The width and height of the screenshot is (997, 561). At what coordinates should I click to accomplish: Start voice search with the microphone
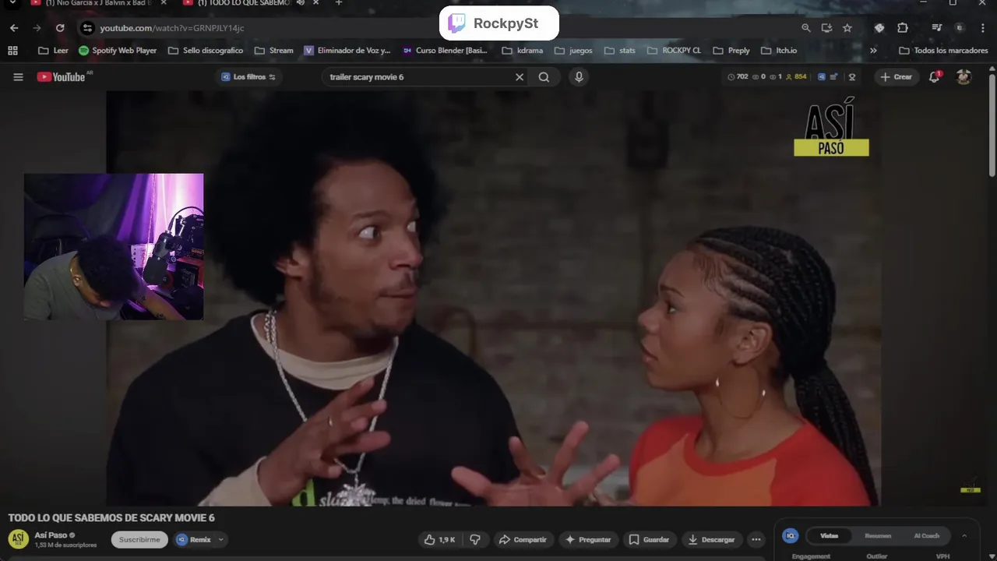click(x=579, y=77)
